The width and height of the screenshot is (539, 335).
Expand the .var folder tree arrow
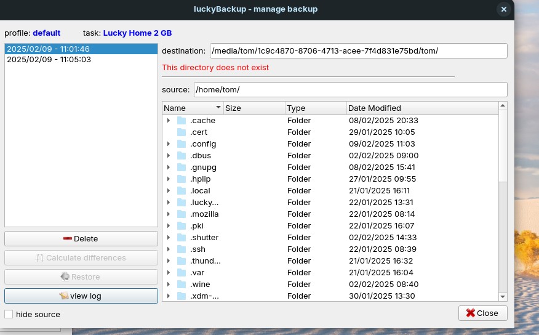point(169,272)
